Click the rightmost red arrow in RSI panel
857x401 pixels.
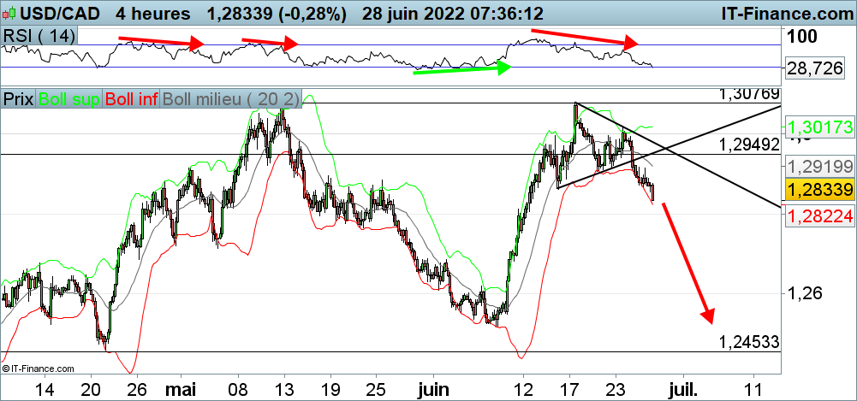click(585, 37)
